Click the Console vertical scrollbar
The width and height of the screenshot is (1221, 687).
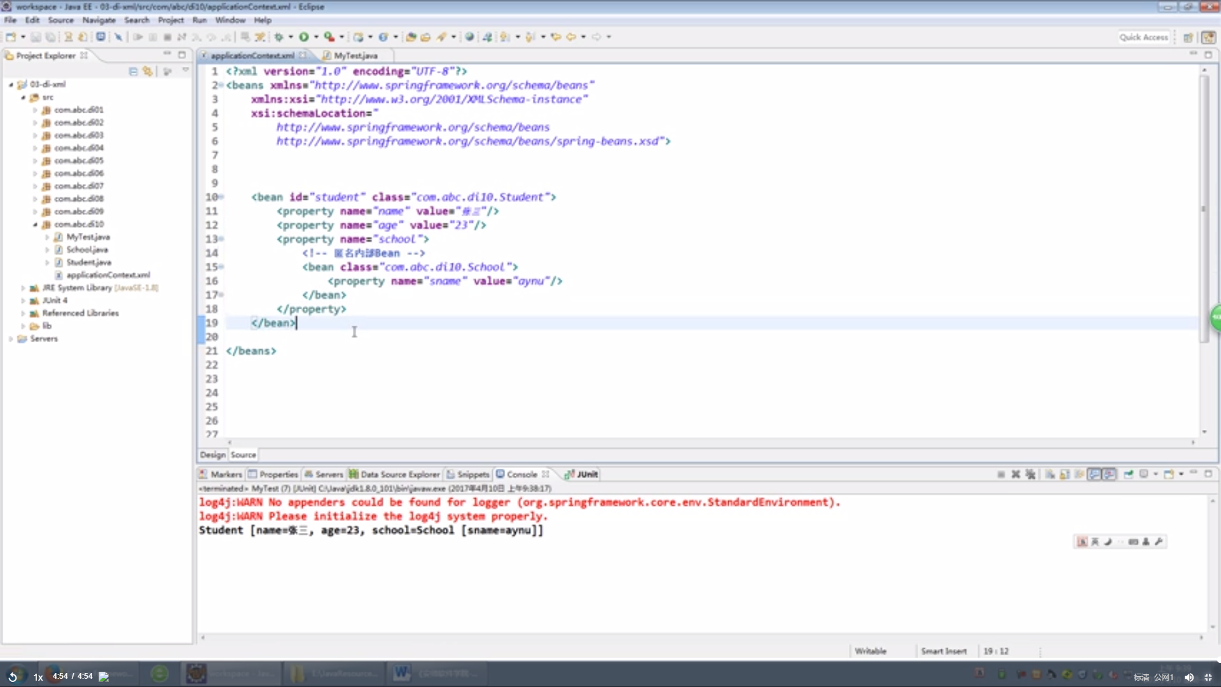coord(1212,564)
